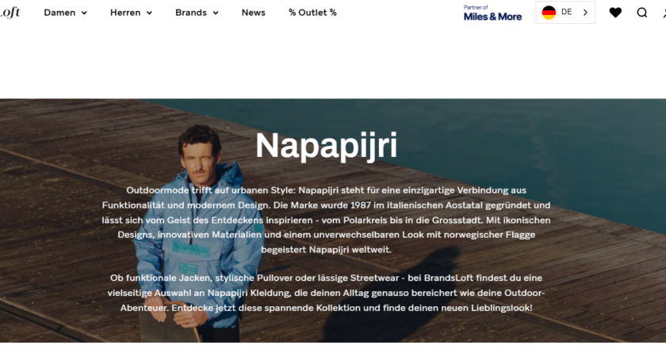Expand the Damen menu chevron
Image resolution: width=666 pixels, height=349 pixels.
coord(84,13)
